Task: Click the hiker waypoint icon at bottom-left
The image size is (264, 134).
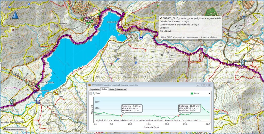Action: pyautogui.click(x=12, y=101)
